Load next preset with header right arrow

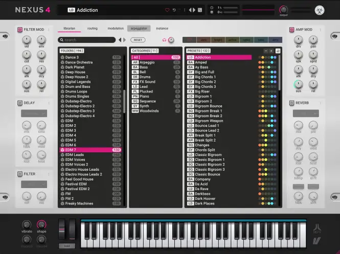tap(194, 10)
